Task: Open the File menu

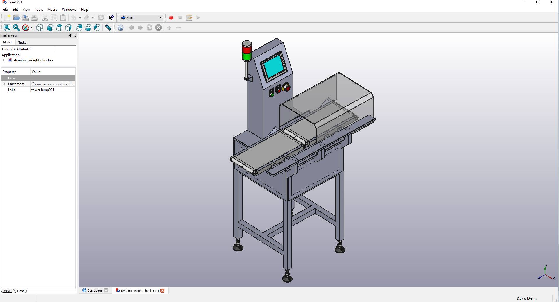Action: 5,10
